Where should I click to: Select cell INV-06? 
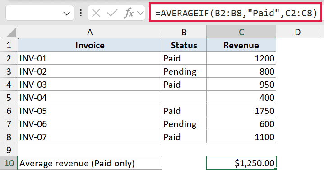point(90,123)
